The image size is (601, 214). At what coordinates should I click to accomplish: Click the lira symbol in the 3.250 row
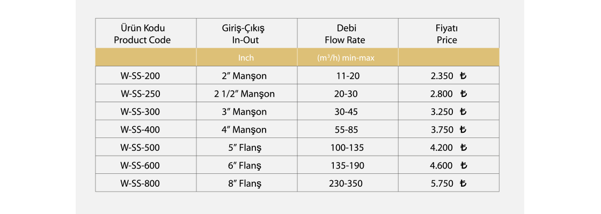click(x=464, y=112)
